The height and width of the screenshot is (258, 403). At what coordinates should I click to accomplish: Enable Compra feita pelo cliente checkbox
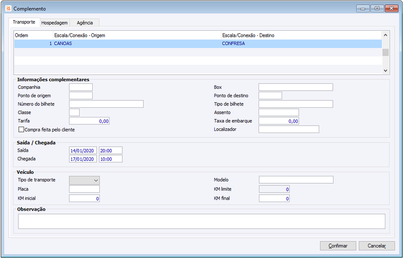coord(21,130)
